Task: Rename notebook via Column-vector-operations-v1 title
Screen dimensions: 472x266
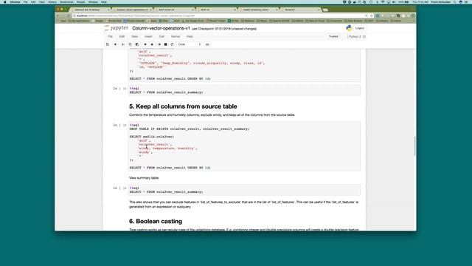Action: pyautogui.click(x=161, y=28)
